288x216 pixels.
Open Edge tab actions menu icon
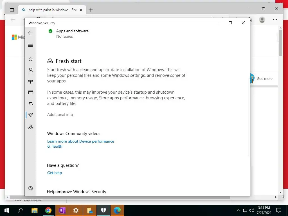tap(12, 10)
